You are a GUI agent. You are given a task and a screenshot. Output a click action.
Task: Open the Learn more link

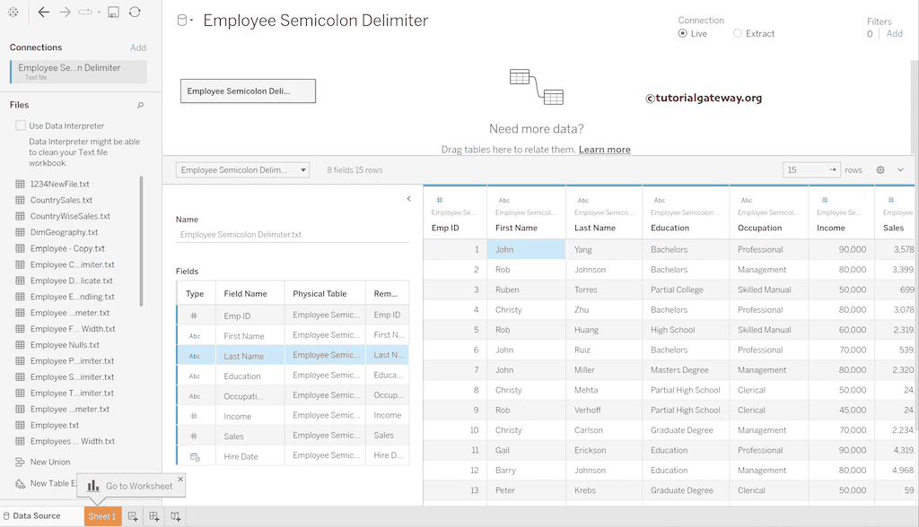tap(604, 149)
